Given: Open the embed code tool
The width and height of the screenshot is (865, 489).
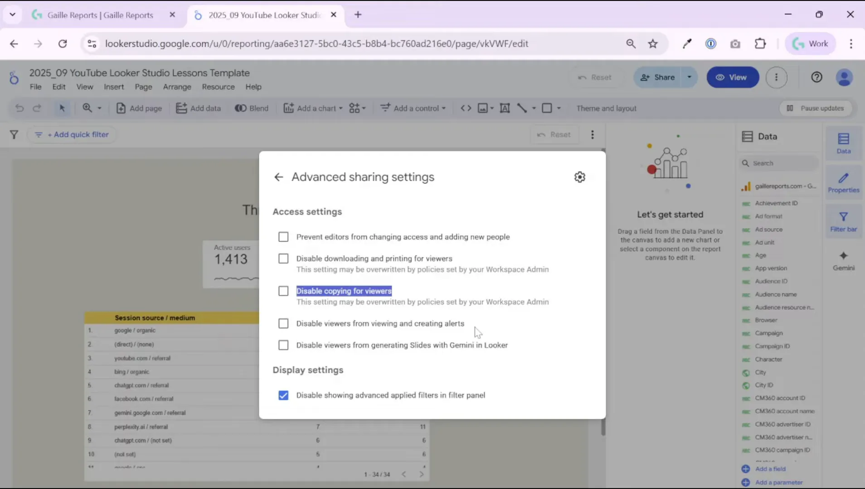Looking at the screenshot, I should pos(465,108).
